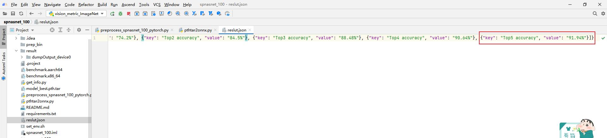This screenshot has height=138, width=607.
Task: Click Select Opened File crosshair icon
Action: (x=52, y=30)
